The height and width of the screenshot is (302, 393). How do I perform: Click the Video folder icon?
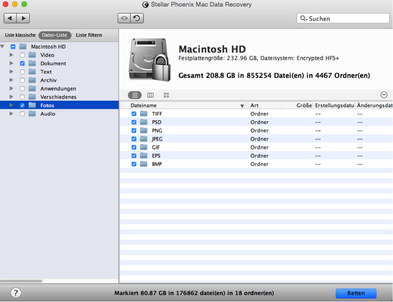click(32, 55)
